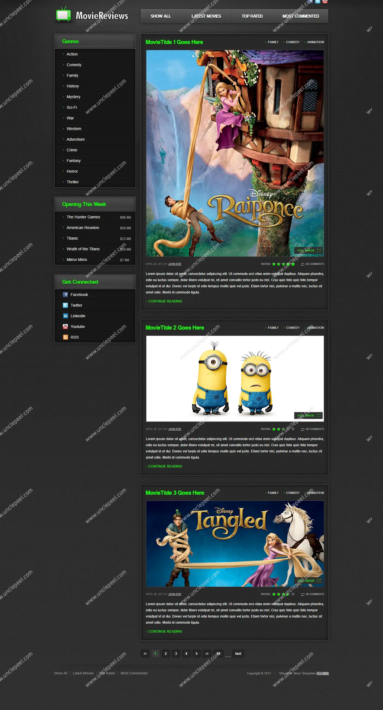Click comments bubble icon for MovieTitle 3
Screen dimensions: 383x710
click(x=303, y=595)
